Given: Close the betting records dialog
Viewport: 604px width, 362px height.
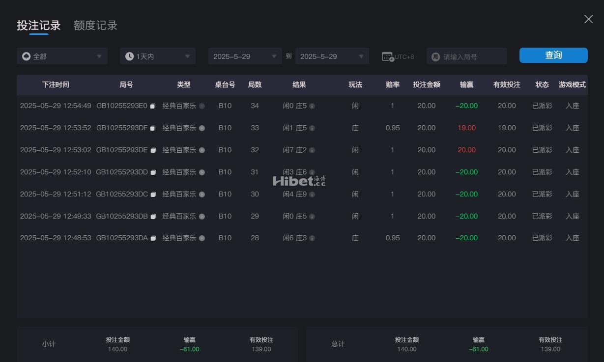Looking at the screenshot, I should (588, 19).
